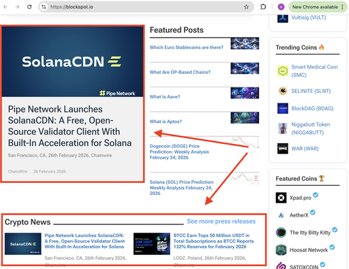The width and height of the screenshot is (349, 269).
Task: Click the browser forward arrow
Action: pyautogui.click(x=17, y=7)
